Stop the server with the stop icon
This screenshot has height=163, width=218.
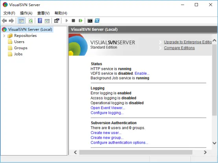pos(73,21)
